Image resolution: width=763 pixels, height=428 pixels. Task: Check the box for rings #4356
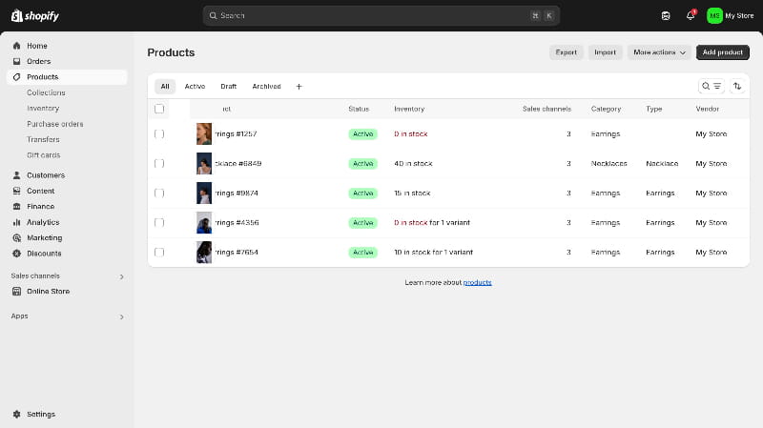coord(159,223)
